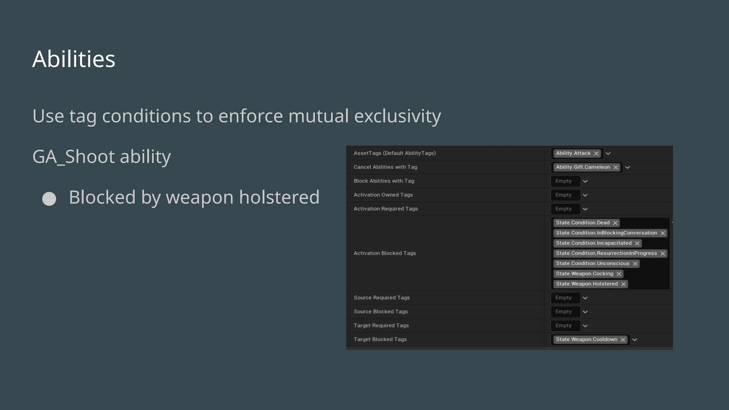Remove the State.Weapon.Cooldown tag
Image resolution: width=729 pixels, height=410 pixels.
pos(623,340)
